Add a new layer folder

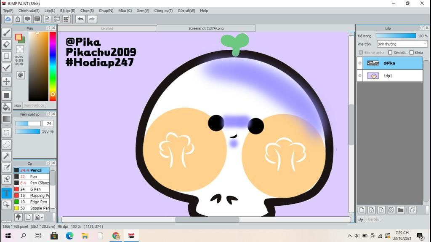[x=401, y=210]
